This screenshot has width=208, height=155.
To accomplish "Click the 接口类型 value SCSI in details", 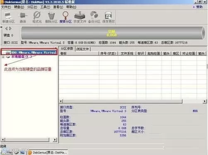I will click(123, 107).
